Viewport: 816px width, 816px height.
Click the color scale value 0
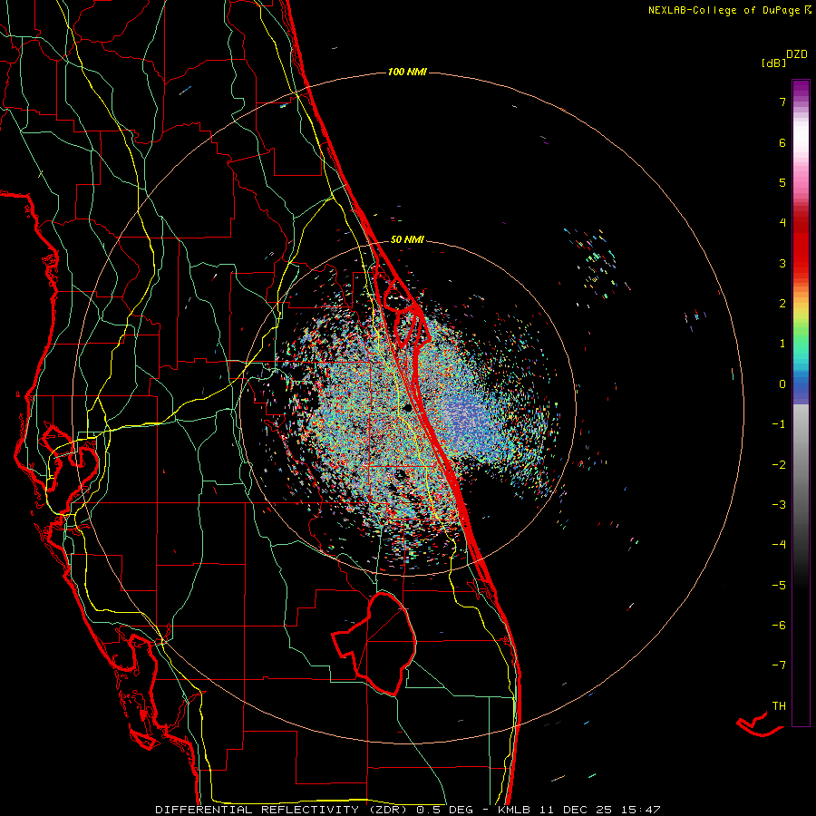tap(782, 384)
